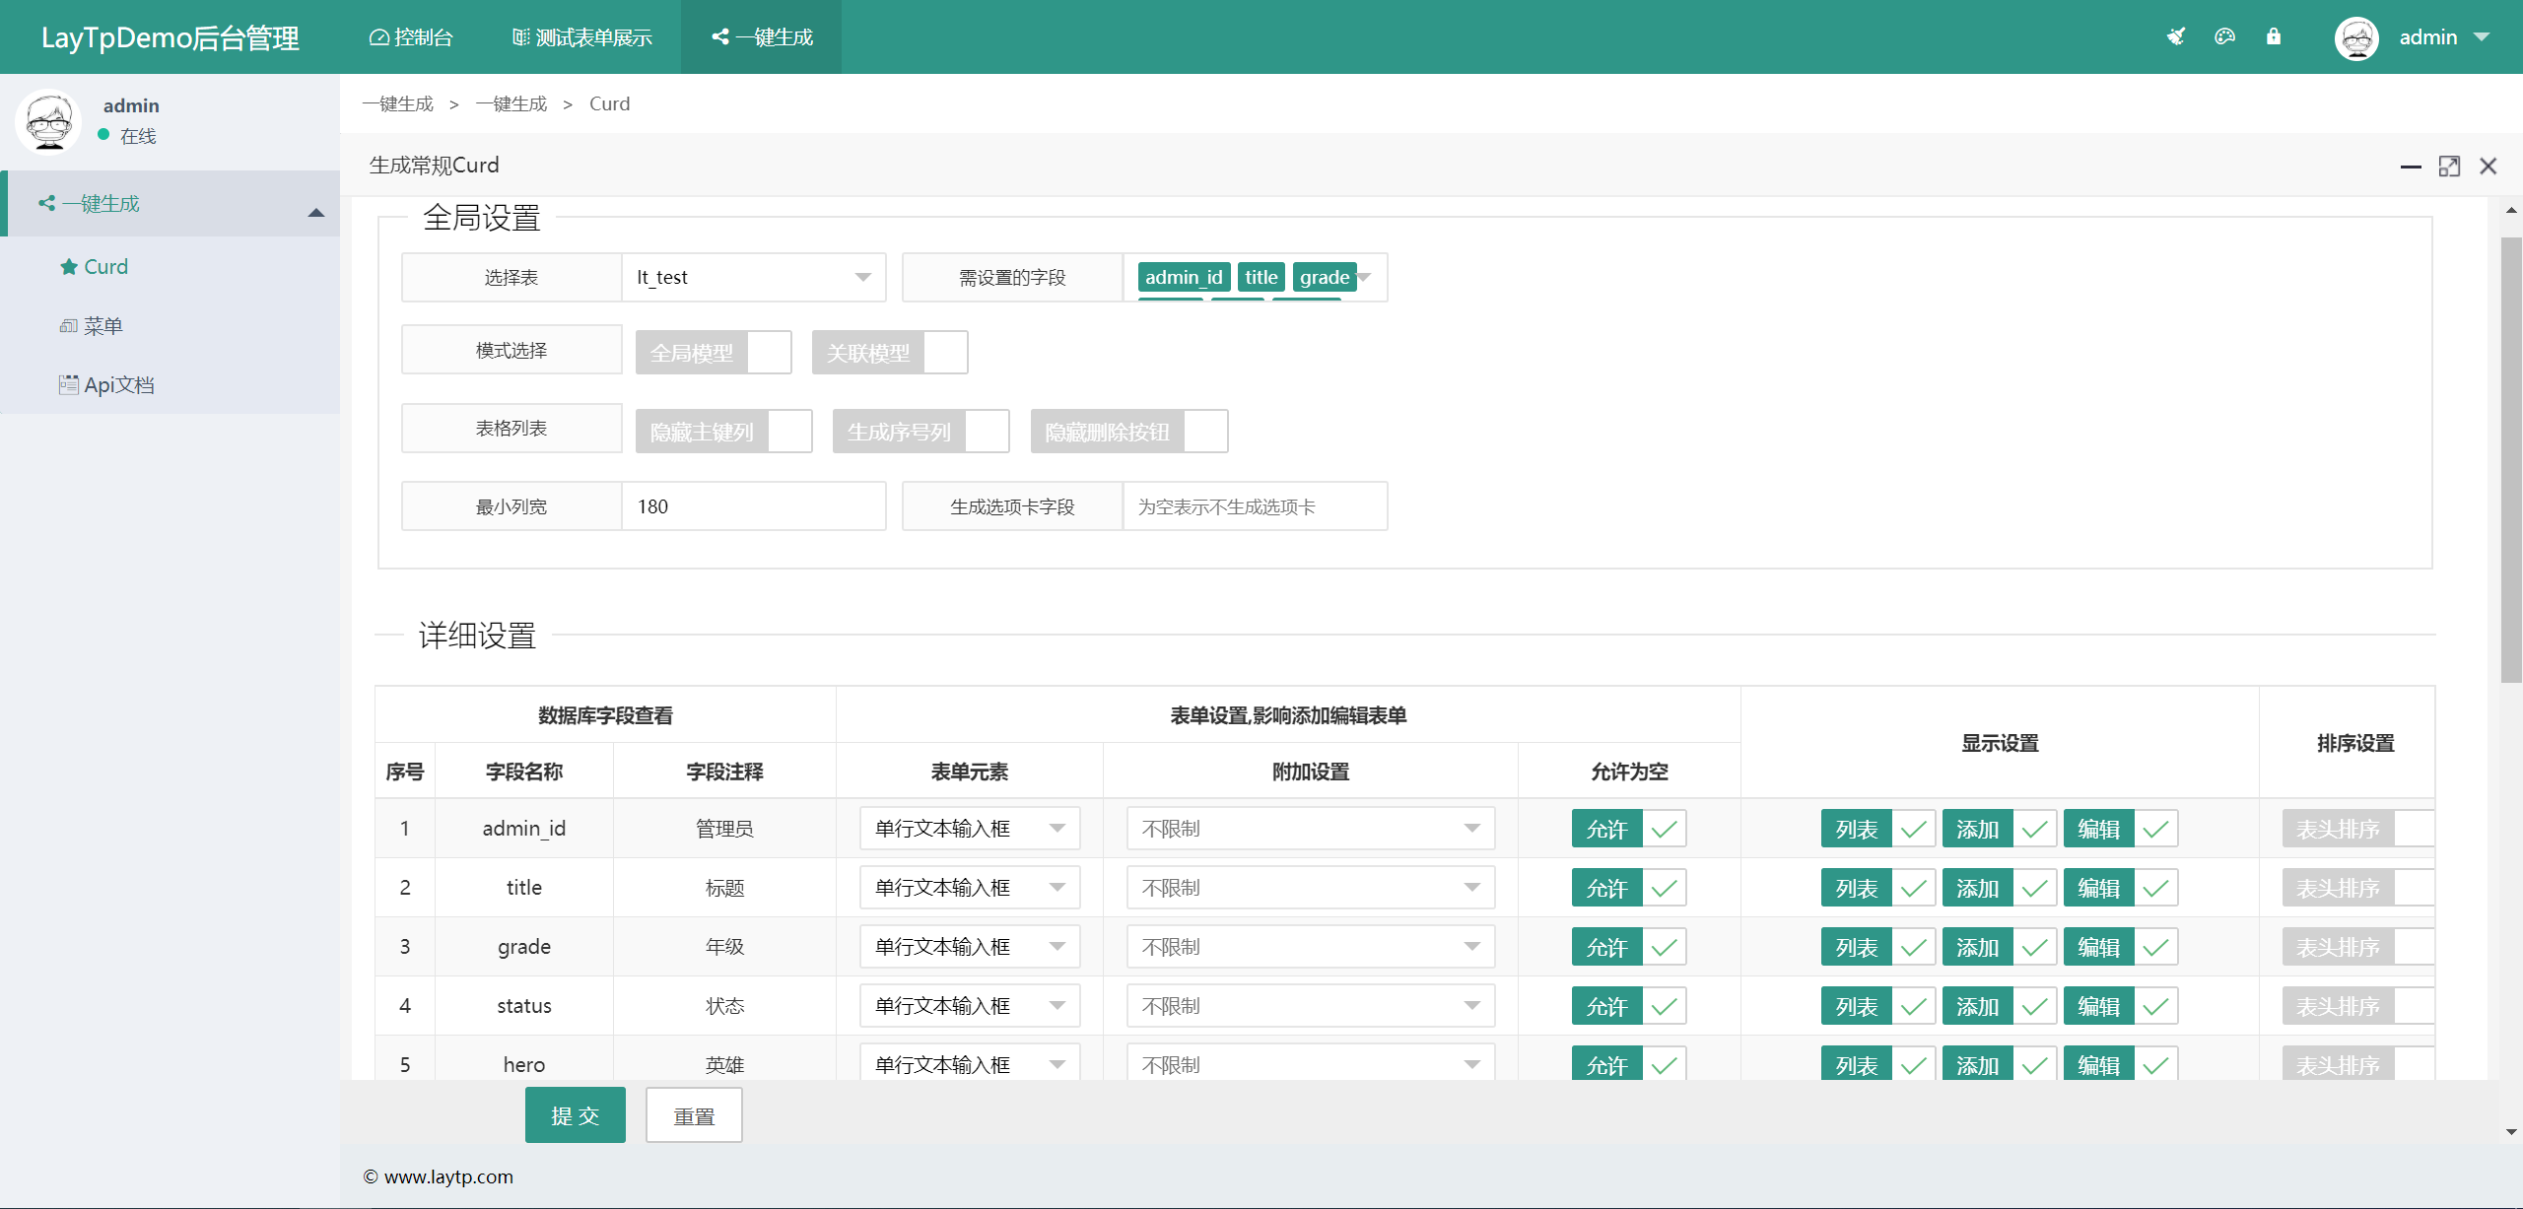Select the 一键生成 top menu tab
Screen dimensions: 2523x1209
pos(762,37)
